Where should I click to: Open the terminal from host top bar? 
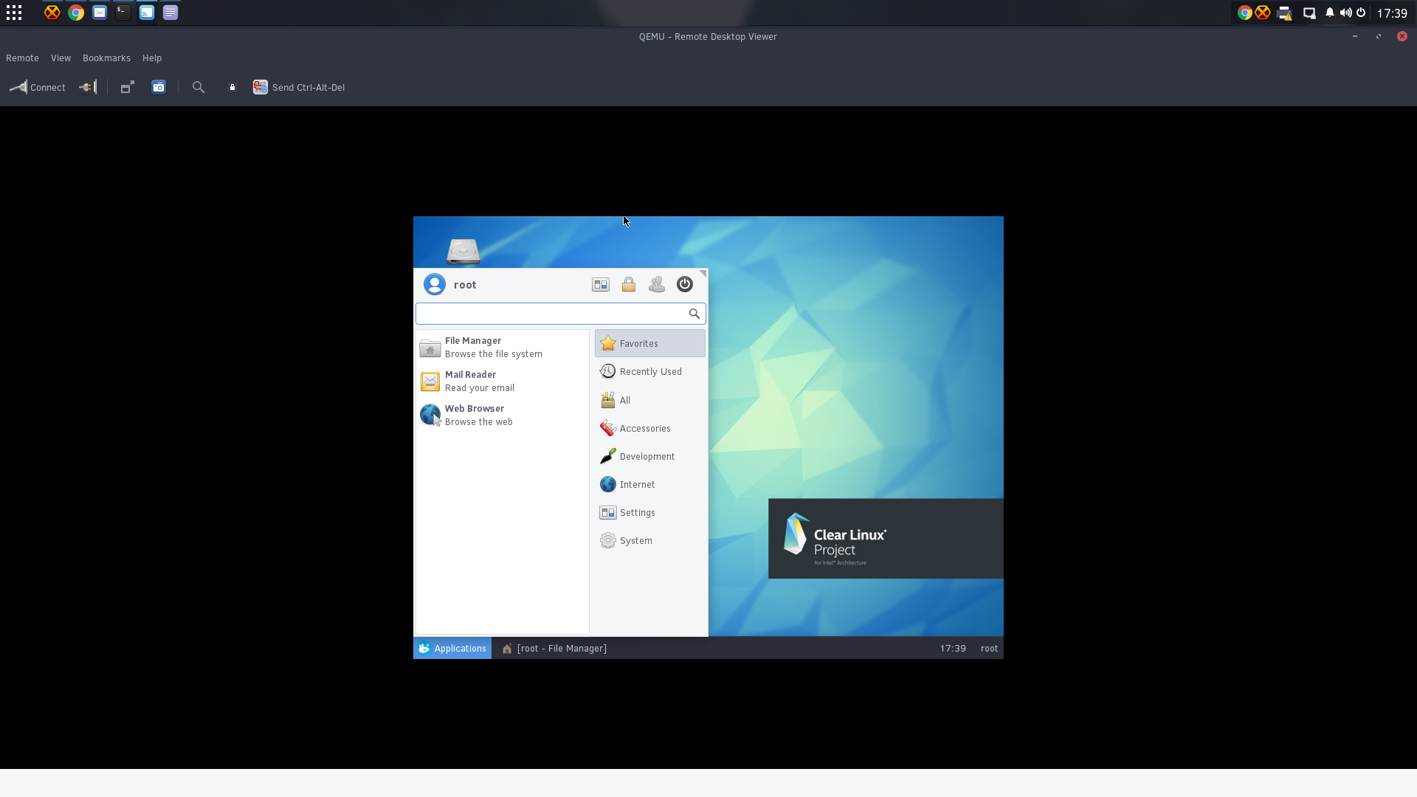pyautogui.click(x=123, y=13)
